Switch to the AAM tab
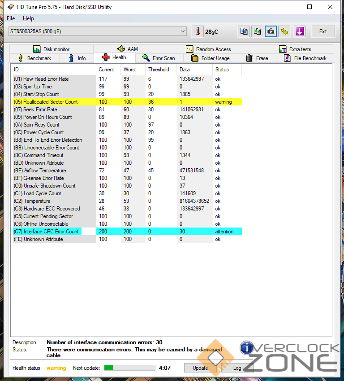The width and height of the screenshot is (344, 381). coord(128,49)
